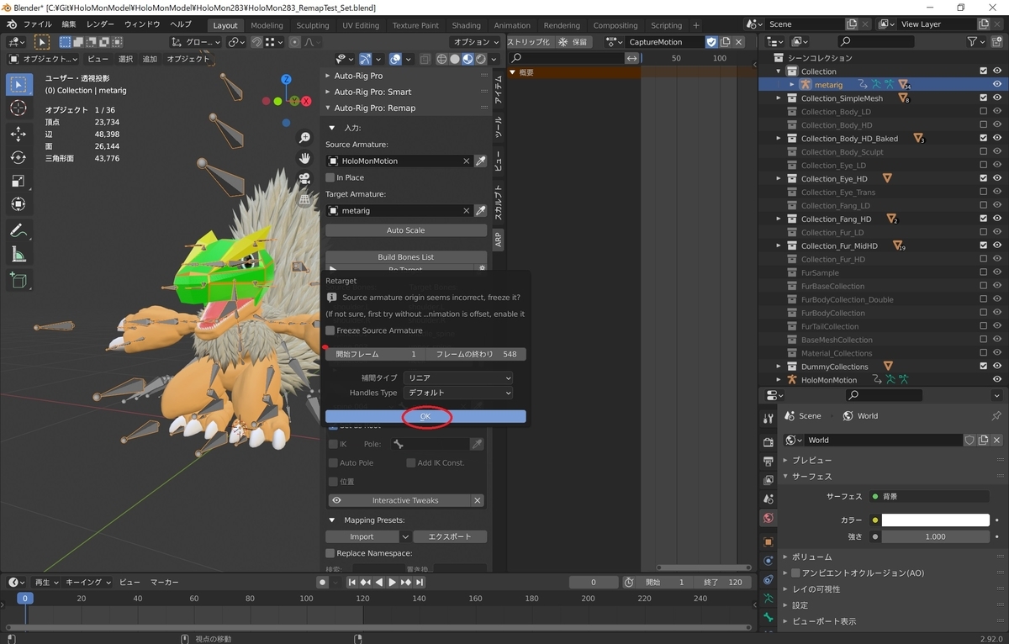Viewport: 1009px width, 644px height.
Task: Select the Annotate pencil tool
Action: point(18,230)
